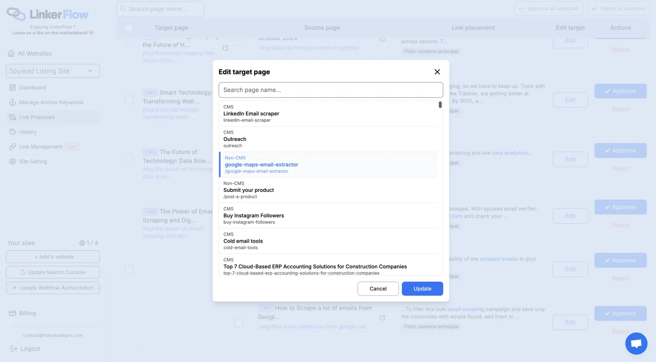
Task: Click the Link Management chain icon
Action: (12, 147)
